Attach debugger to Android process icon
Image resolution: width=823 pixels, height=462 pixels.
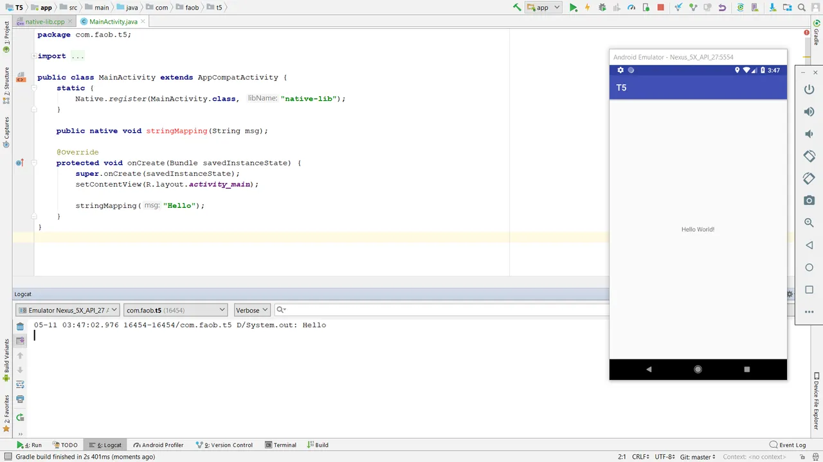click(646, 8)
